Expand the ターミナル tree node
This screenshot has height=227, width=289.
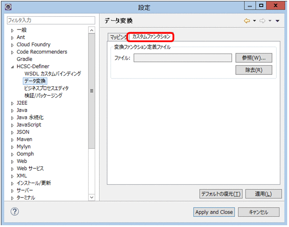(12, 198)
